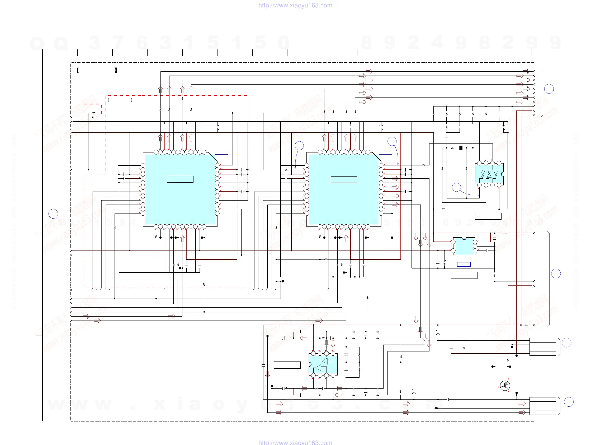Click the blue circle with arrow to the inverter IC

click(x=456, y=187)
